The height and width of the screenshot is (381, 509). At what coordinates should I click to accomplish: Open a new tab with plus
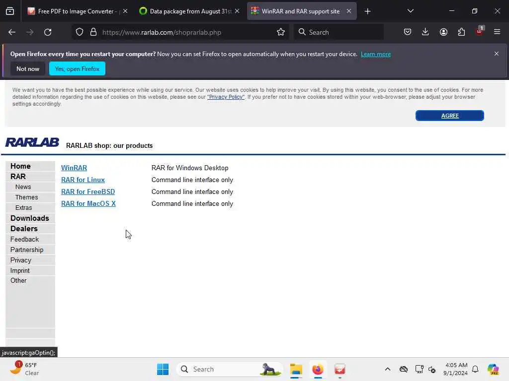(367, 11)
